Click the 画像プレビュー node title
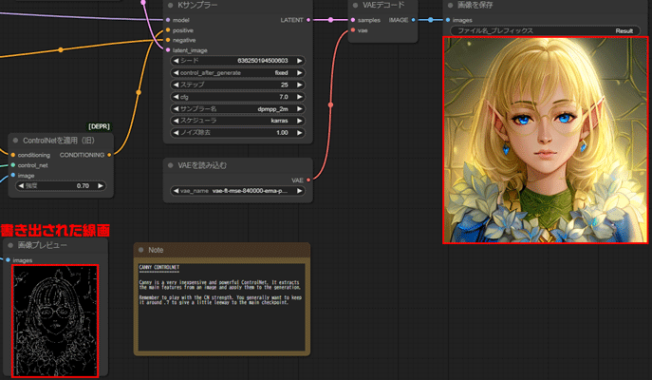Screen dimensions: 652x380 click(42, 245)
